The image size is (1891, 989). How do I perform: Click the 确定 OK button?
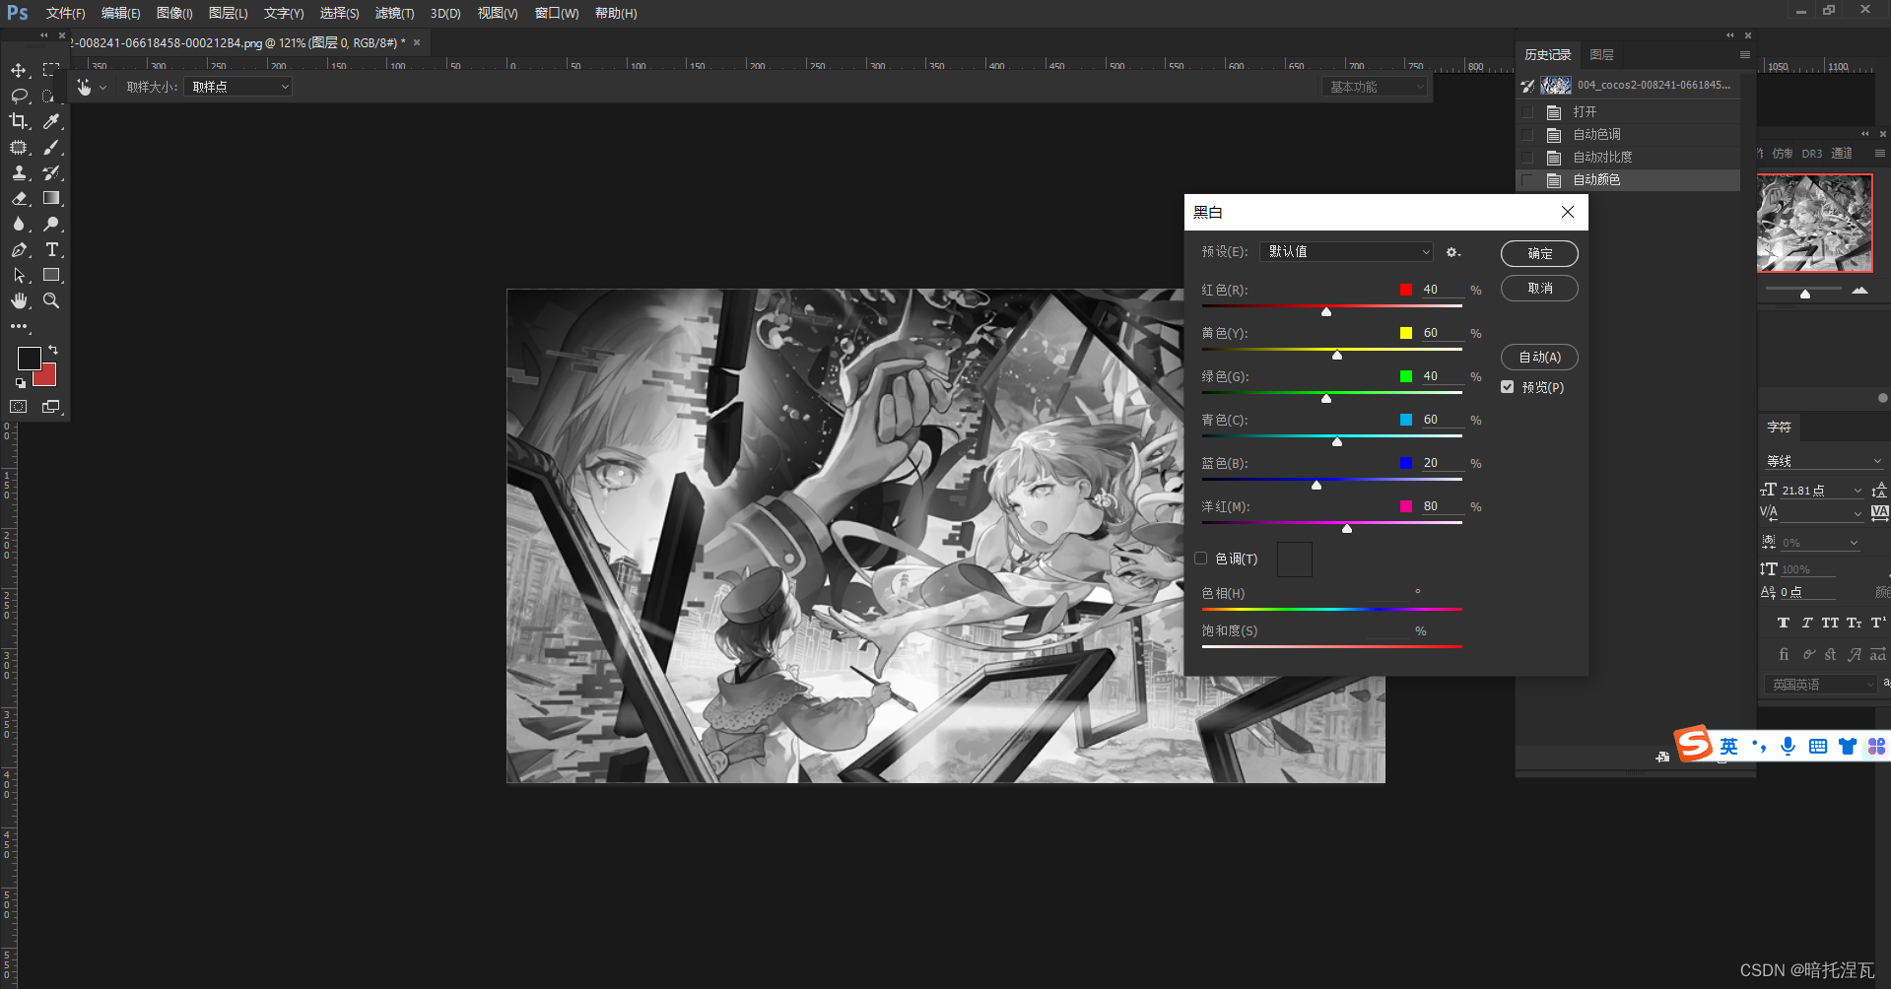tap(1539, 253)
